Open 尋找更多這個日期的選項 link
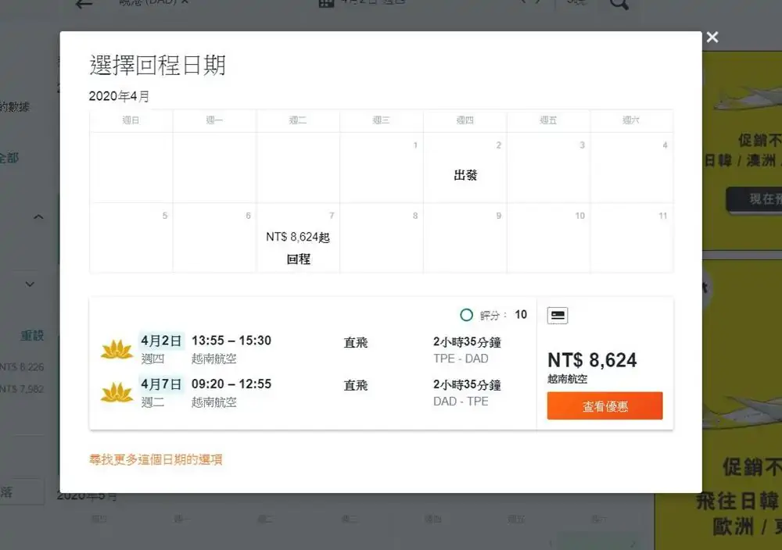 click(x=156, y=459)
